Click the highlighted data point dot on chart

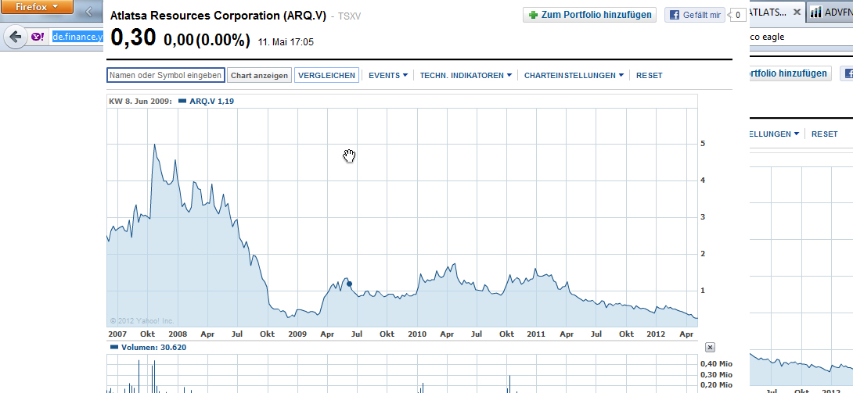[x=349, y=284]
